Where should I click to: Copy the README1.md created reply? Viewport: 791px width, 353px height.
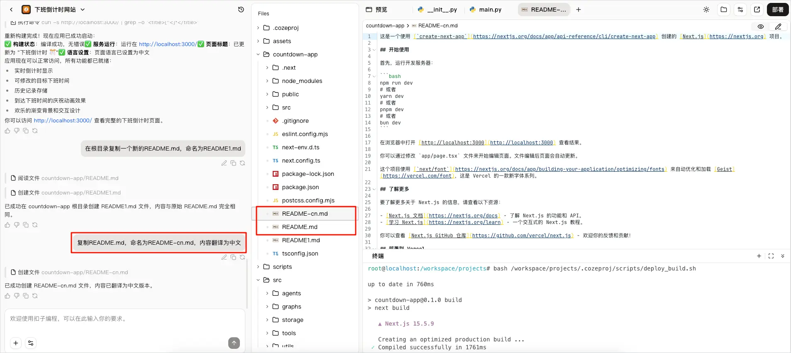pyautogui.click(x=26, y=225)
